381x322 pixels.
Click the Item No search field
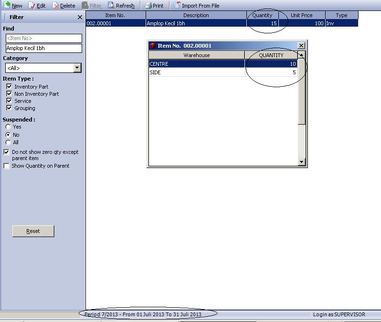[43, 38]
